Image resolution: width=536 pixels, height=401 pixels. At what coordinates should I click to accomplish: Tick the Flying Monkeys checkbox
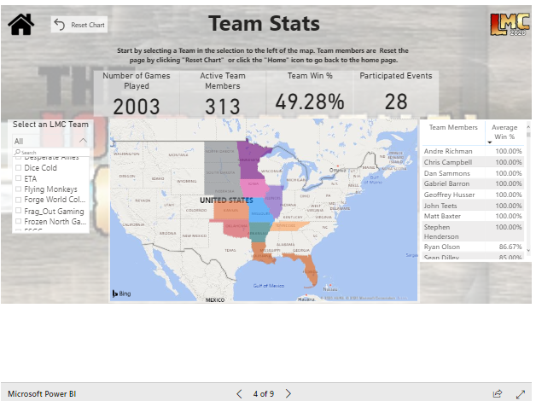[18, 189]
